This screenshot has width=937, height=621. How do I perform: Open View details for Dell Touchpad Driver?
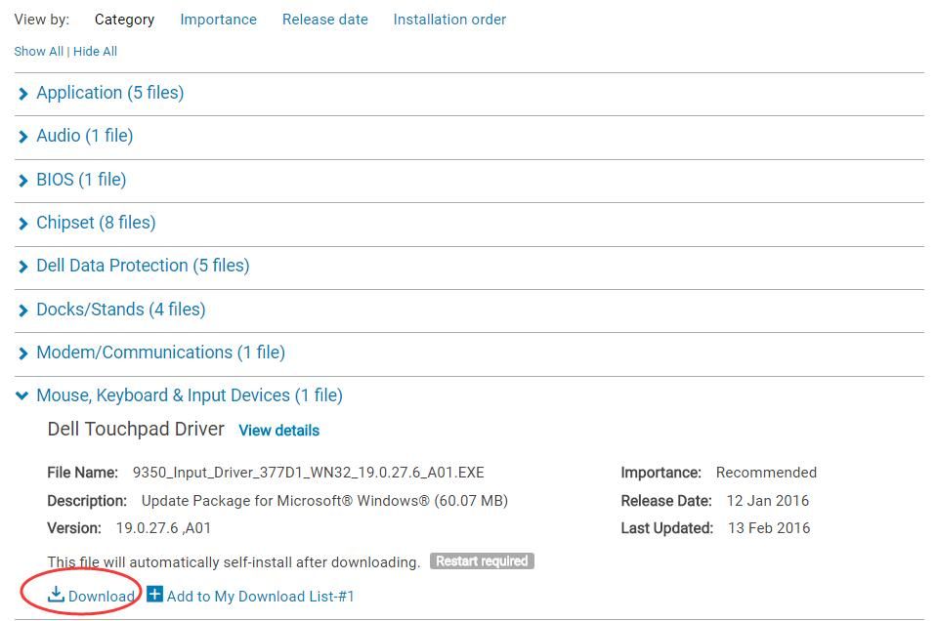[x=278, y=431]
